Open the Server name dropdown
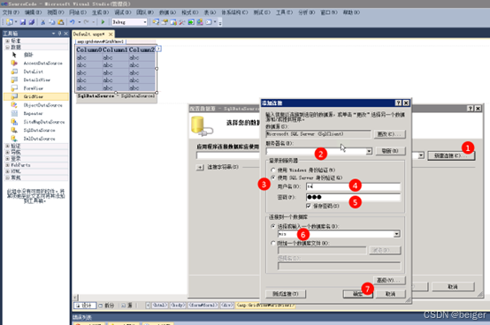The height and width of the screenshot is (325, 490). tap(369, 151)
